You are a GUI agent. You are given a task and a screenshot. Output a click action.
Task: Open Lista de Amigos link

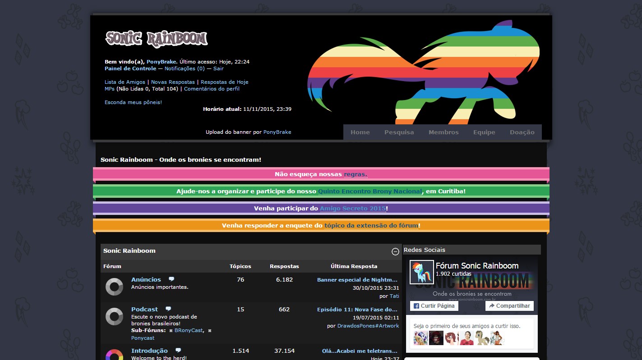point(125,82)
